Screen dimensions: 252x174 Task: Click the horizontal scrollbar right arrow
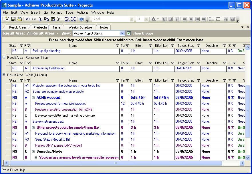coord(242,163)
